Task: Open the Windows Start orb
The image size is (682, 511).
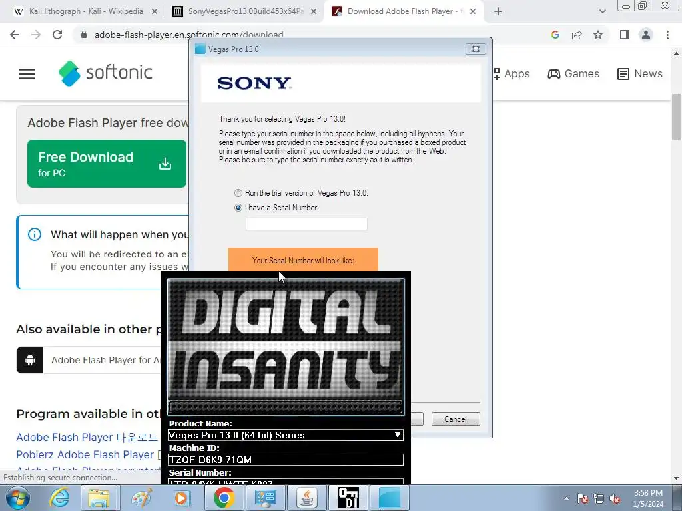Action: 17,498
